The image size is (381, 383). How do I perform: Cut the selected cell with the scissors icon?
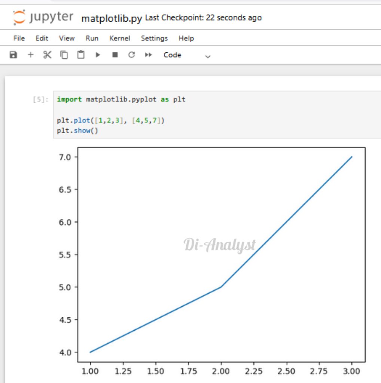(x=47, y=55)
